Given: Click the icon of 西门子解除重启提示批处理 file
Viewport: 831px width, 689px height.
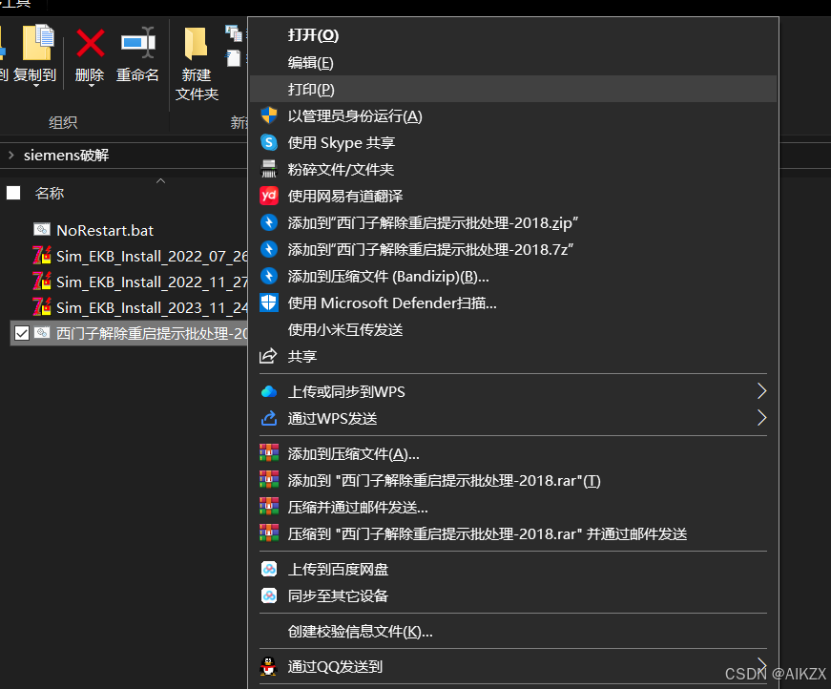Looking at the screenshot, I should point(42,333).
